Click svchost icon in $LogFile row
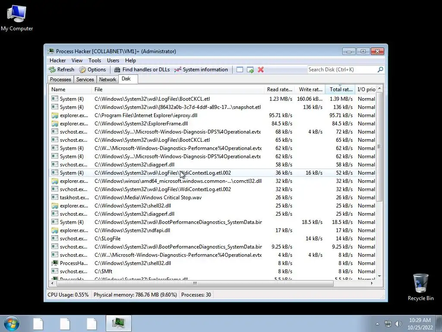Viewport: 442px width, 332px height. 55,239
